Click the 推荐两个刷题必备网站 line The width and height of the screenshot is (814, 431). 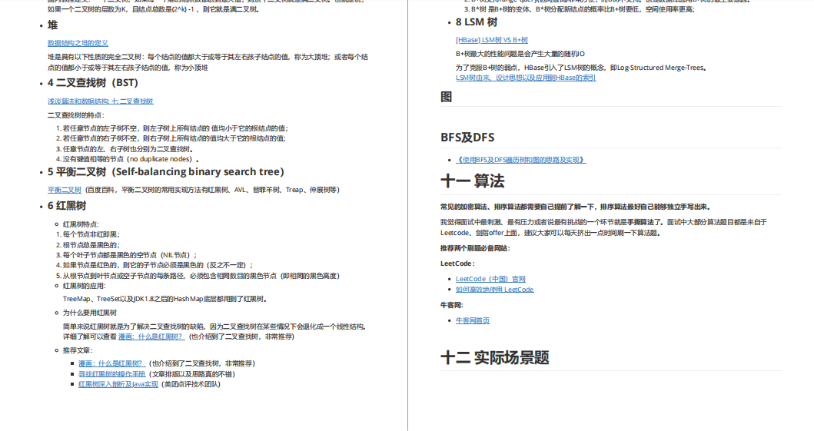pos(475,248)
